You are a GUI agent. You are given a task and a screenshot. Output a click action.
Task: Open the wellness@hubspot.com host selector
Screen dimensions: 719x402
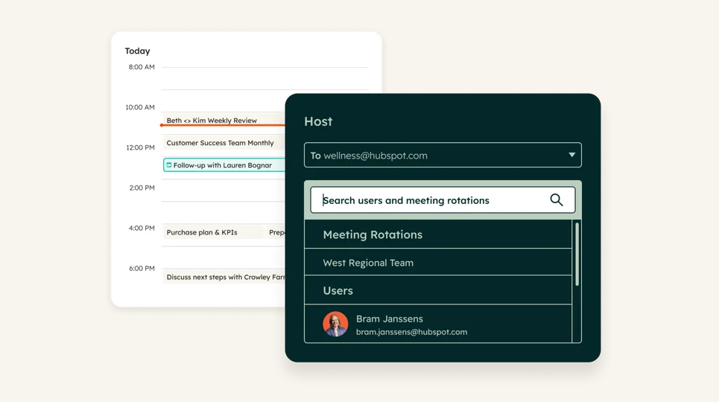tap(443, 155)
